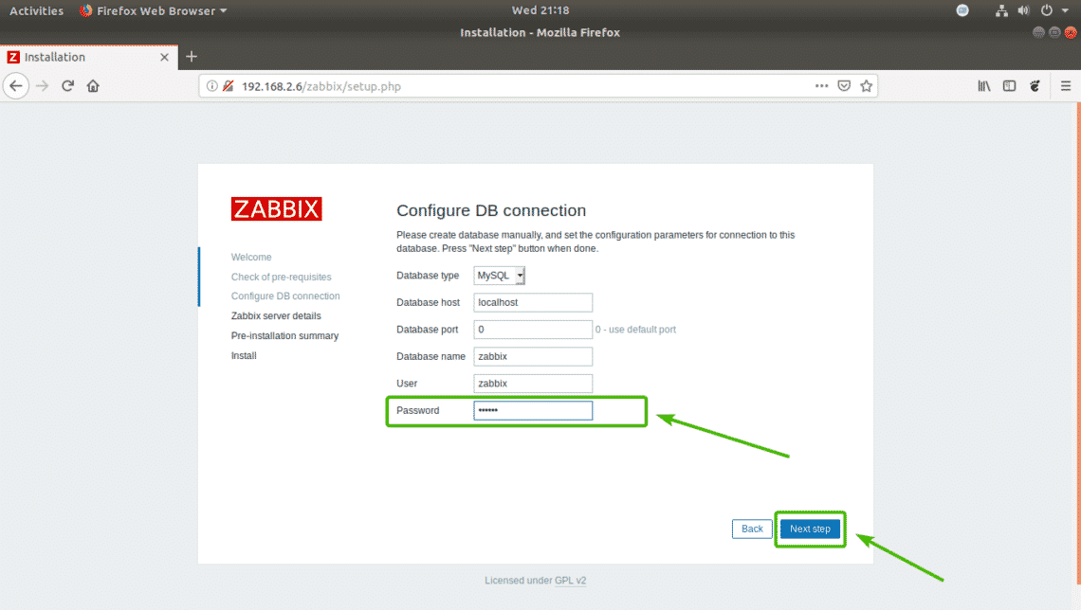The height and width of the screenshot is (610, 1081).
Task: Open the GPL v2 license link
Action: pyautogui.click(x=570, y=581)
